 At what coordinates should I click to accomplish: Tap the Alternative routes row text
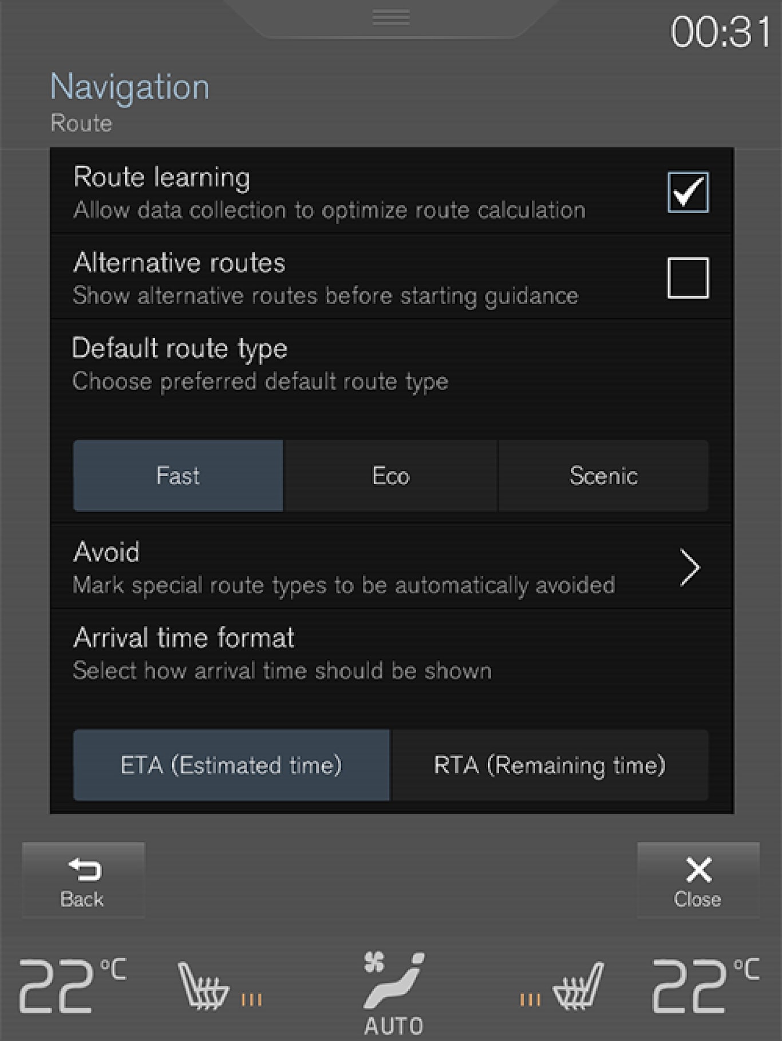pos(179,263)
